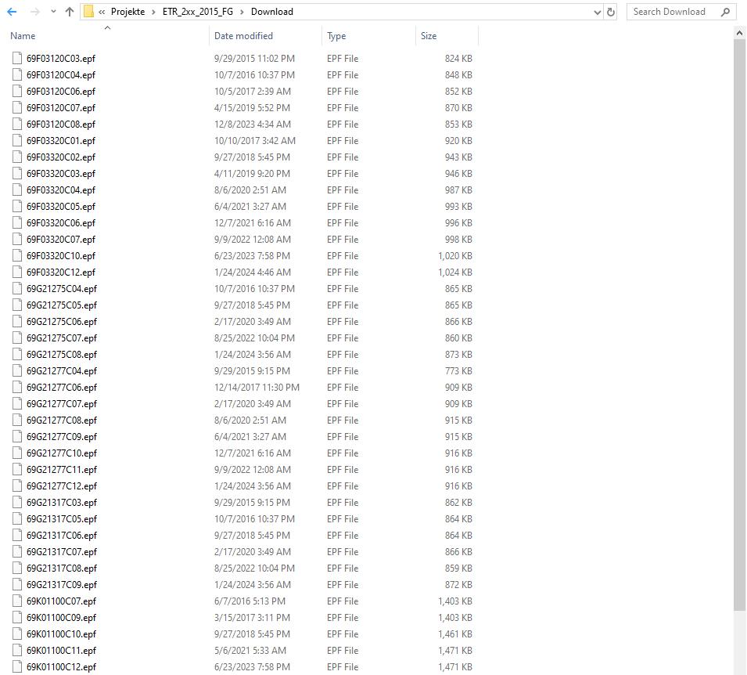The height and width of the screenshot is (675, 747).
Task: Select file icon of 69F03120C03.epf
Action: [x=17, y=58]
